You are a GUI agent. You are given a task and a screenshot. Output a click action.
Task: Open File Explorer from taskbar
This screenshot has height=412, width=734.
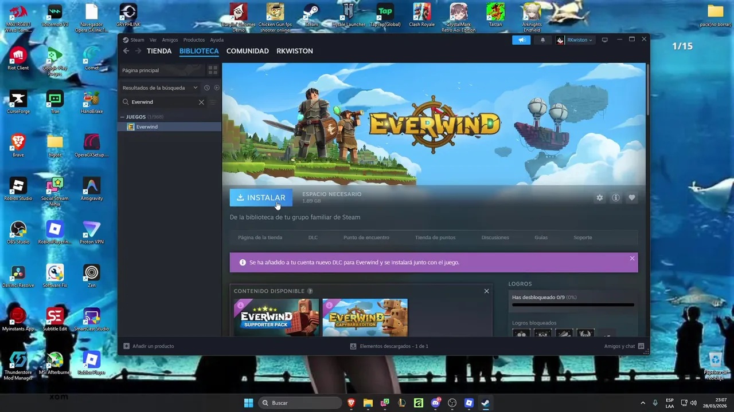click(x=368, y=403)
